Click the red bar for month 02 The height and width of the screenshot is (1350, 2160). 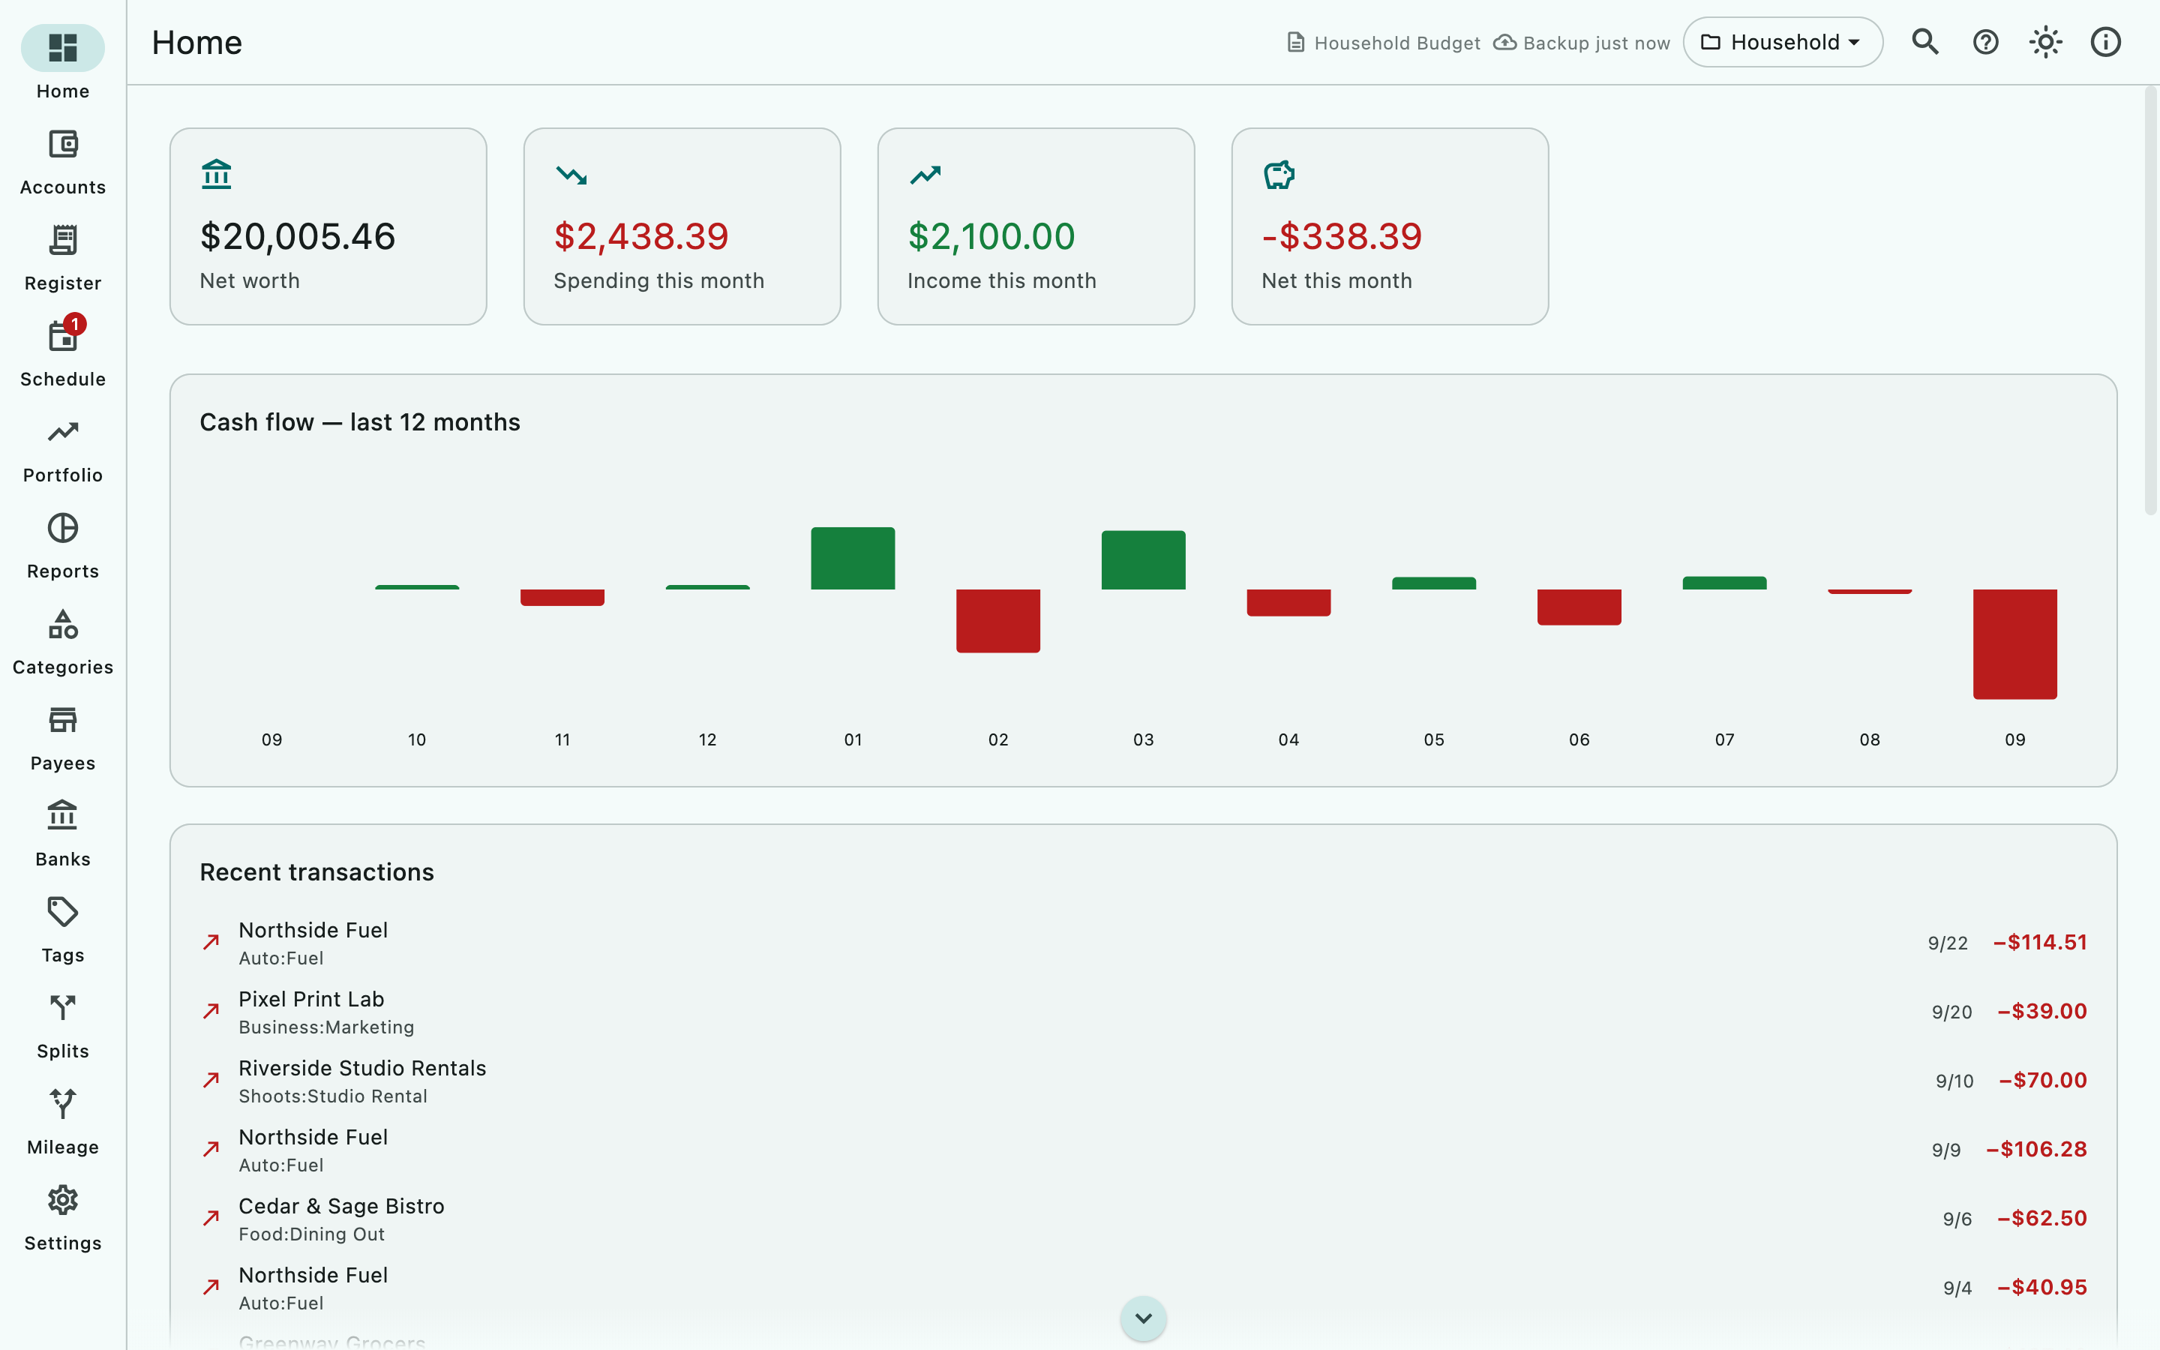pyautogui.click(x=998, y=620)
